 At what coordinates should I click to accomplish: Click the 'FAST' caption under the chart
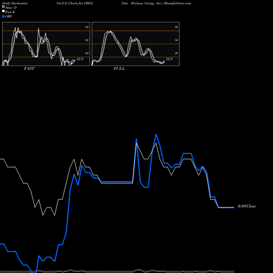coord(29,69)
